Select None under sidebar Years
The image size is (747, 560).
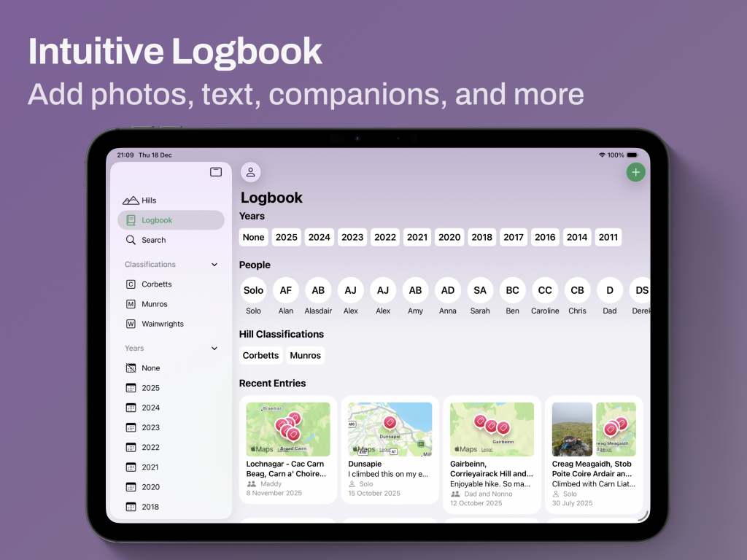point(150,368)
